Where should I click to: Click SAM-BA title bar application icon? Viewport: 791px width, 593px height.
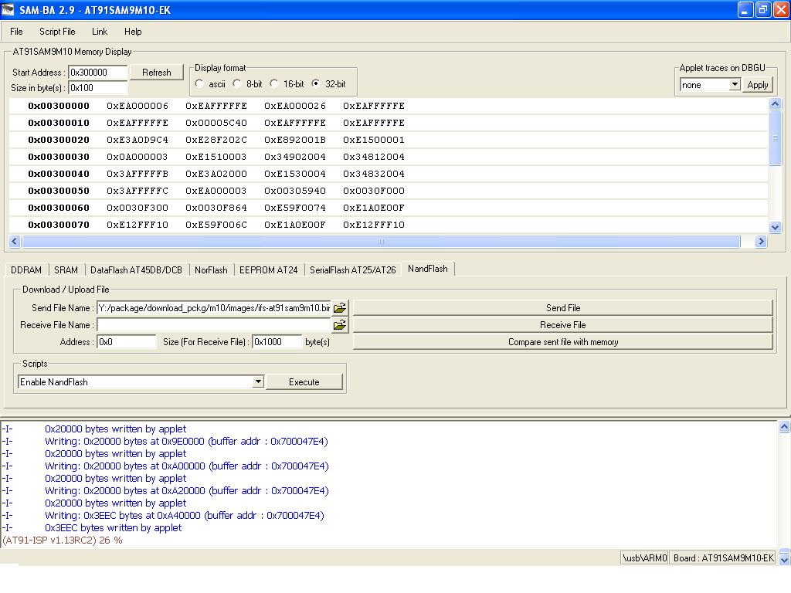9,10
